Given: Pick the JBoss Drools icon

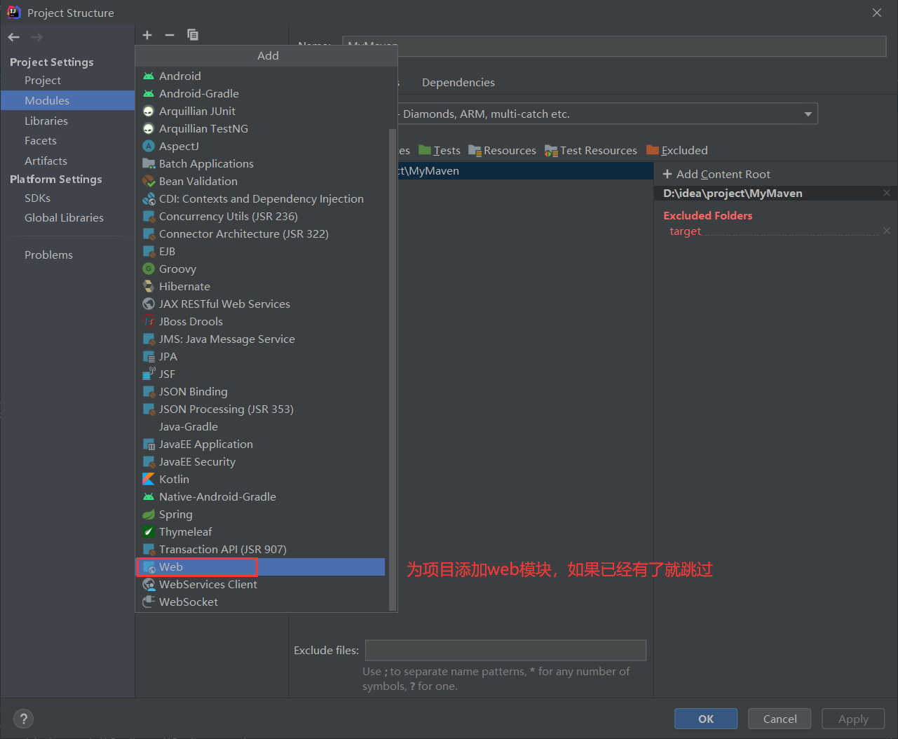Looking at the screenshot, I should [x=149, y=321].
